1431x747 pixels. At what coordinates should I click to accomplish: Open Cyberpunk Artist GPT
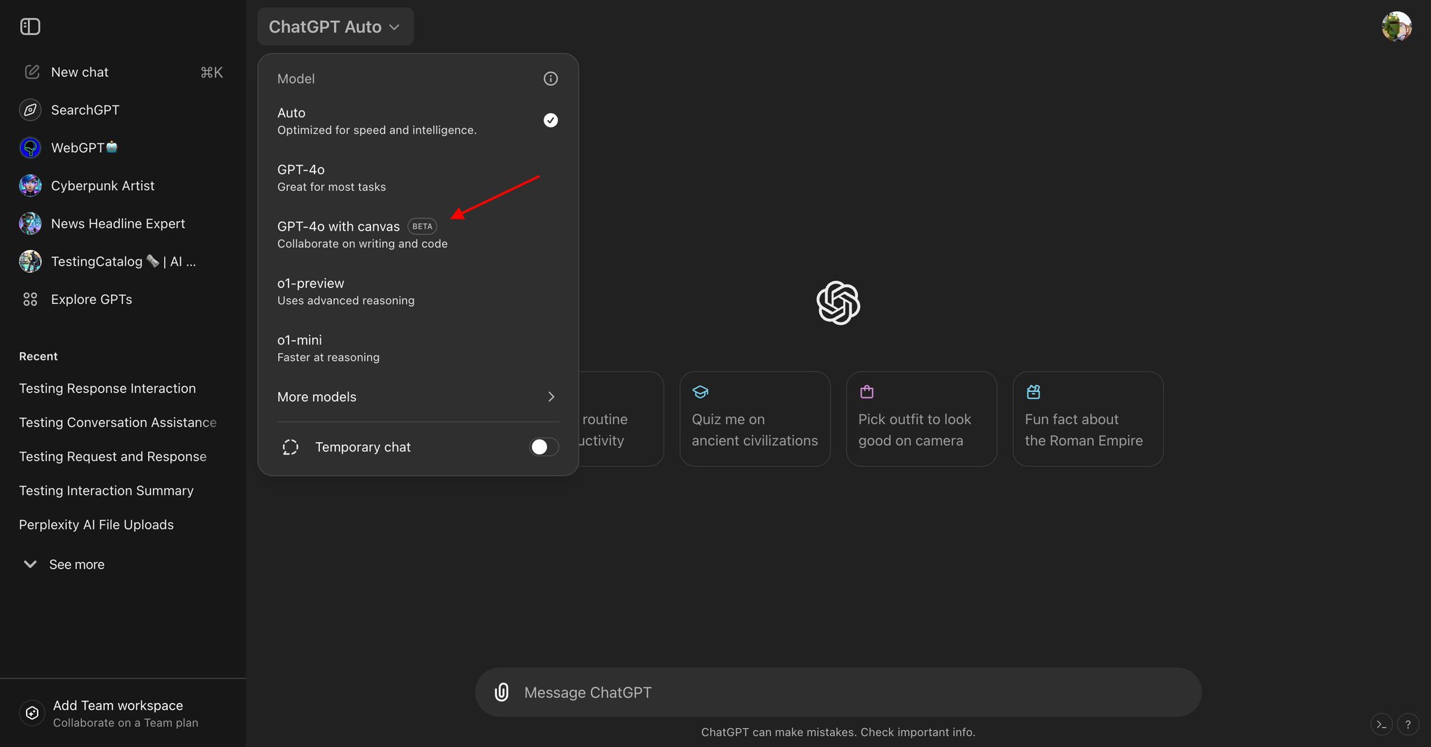pos(123,186)
